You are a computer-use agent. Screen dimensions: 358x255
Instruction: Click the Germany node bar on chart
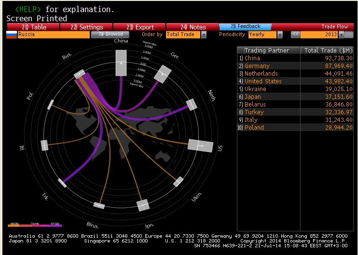pyautogui.click(x=163, y=74)
